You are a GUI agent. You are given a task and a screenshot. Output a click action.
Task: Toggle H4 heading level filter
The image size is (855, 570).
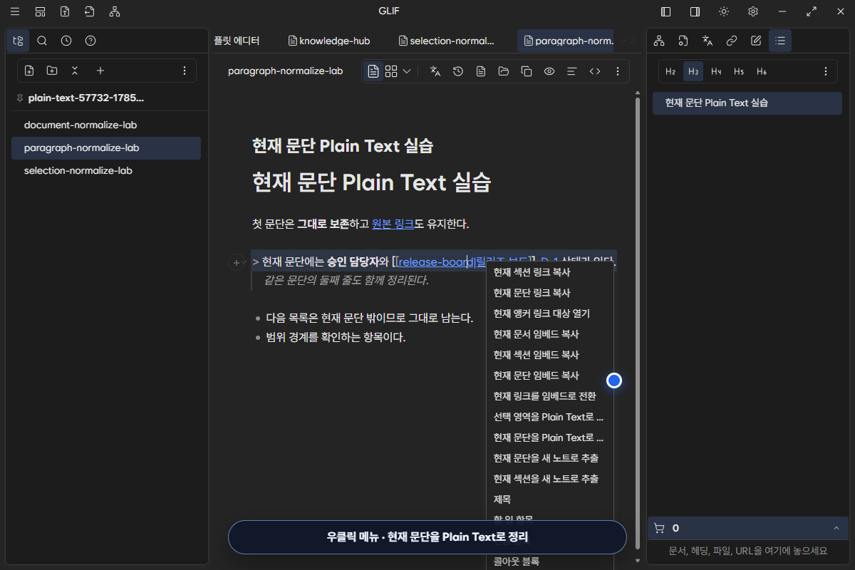[716, 71]
